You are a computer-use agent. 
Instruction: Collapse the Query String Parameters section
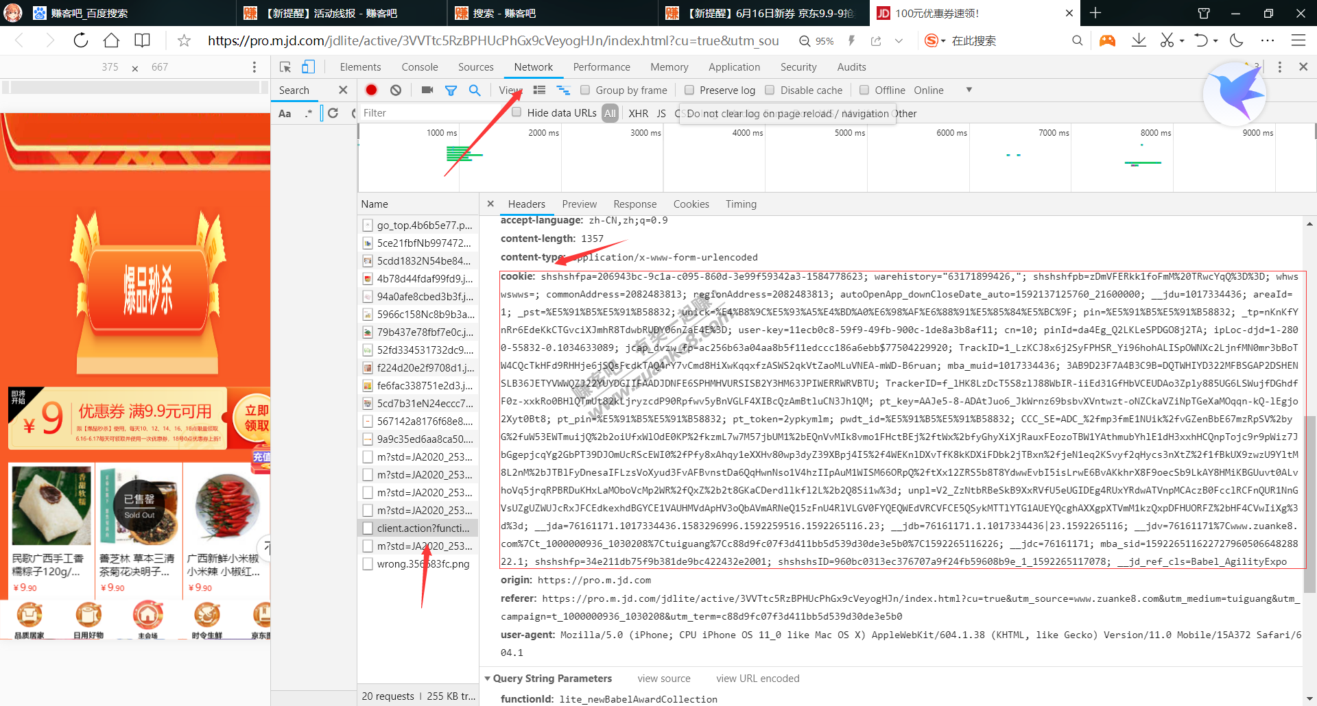pos(488,679)
